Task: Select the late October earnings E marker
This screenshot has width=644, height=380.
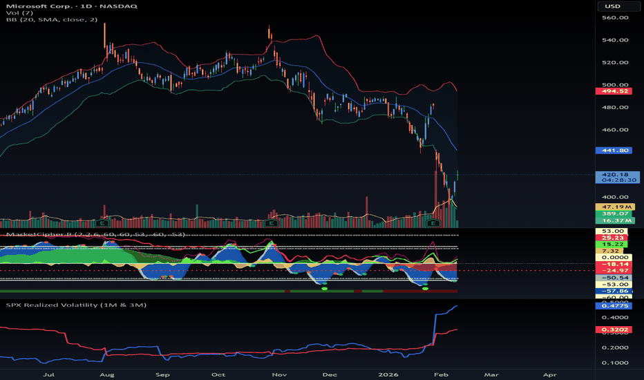Action: tap(272, 223)
